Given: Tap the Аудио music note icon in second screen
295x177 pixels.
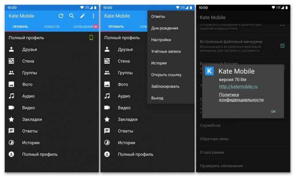Looking at the screenshot, I should (x=107, y=96).
